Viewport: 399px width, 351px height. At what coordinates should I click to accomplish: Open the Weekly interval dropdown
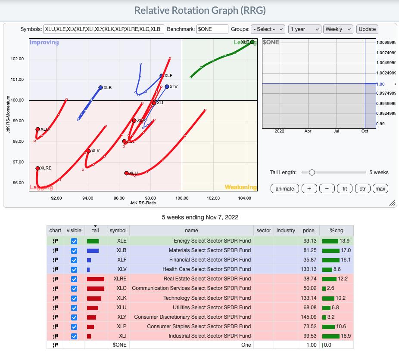(338, 29)
